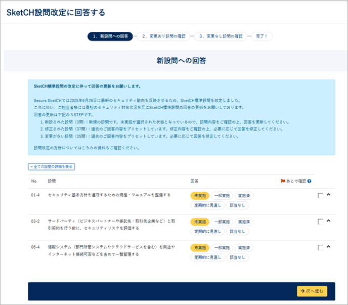Select 実施済 for question 03-2
The height and width of the screenshot is (305, 348).
click(244, 222)
